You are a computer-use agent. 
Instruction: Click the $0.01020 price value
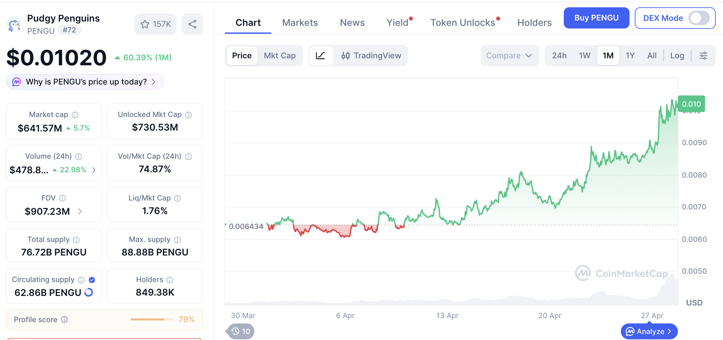click(56, 58)
